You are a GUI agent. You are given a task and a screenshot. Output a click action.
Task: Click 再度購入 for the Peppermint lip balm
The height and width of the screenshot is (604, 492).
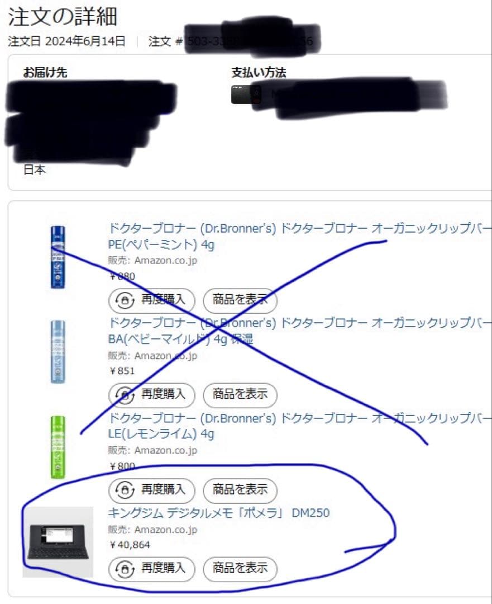coord(152,300)
